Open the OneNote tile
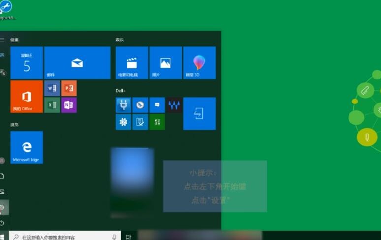 click(69, 105)
